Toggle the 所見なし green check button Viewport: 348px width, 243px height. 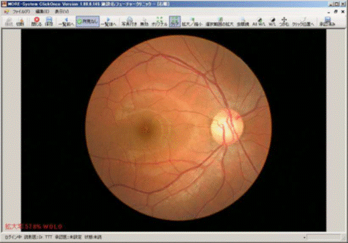pyautogui.click(x=87, y=21)
